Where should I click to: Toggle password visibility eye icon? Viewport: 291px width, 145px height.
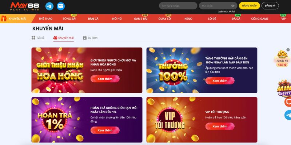[x=233, y=6]
